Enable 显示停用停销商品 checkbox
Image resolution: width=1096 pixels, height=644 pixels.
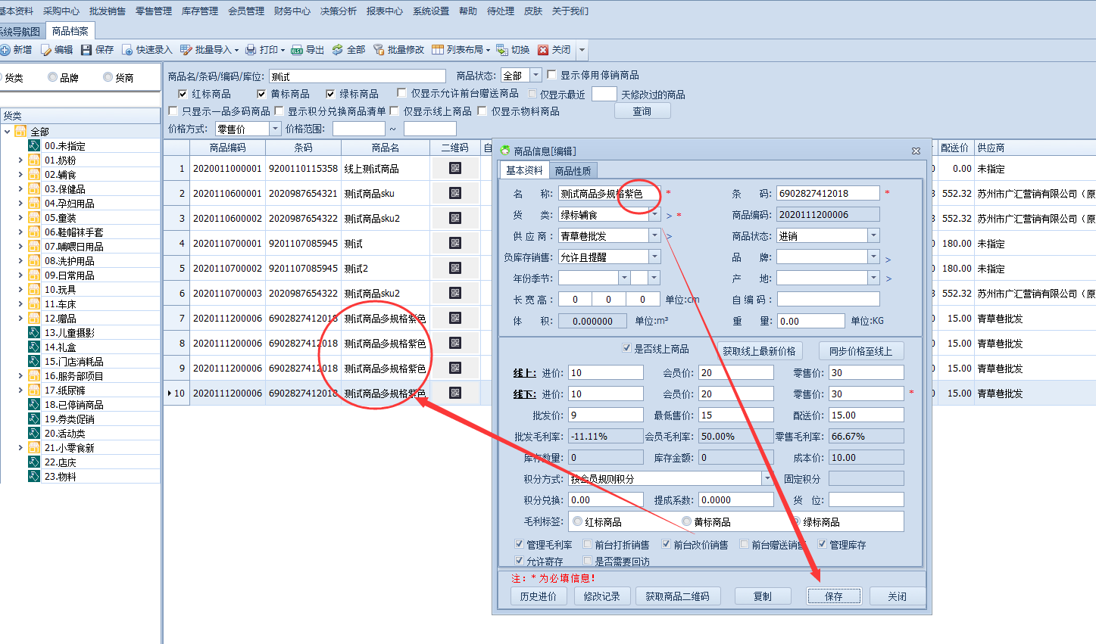tap(551, 75)
